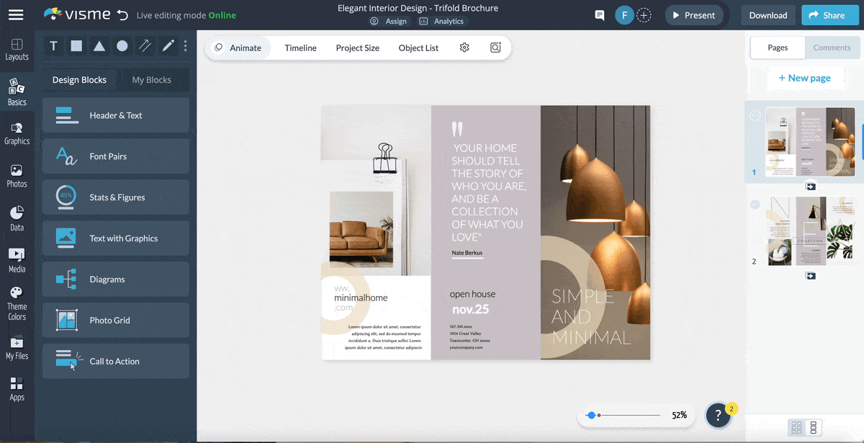Image resolution: width=864 pixels, height=443 pixels.
Task: Toggle the Animate option
Action: click(238, 48)
